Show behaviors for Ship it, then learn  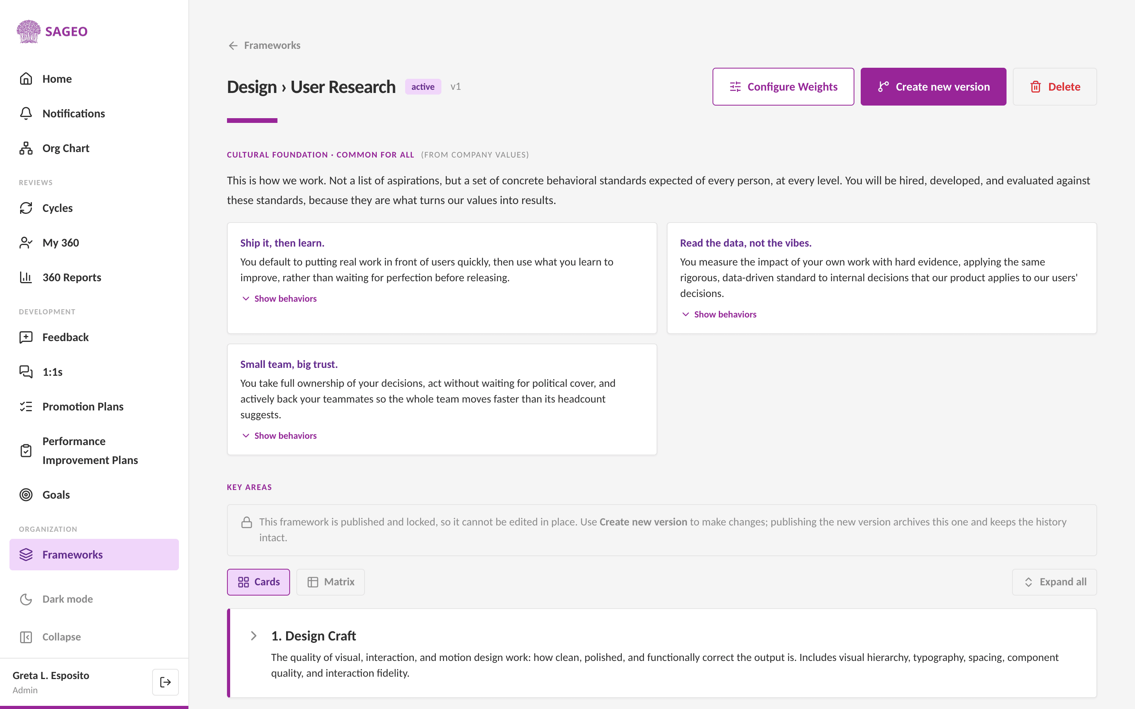279,299
